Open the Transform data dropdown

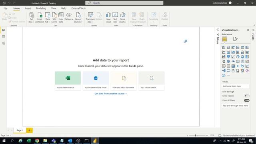pyautogui.click(x=90, y=18)
